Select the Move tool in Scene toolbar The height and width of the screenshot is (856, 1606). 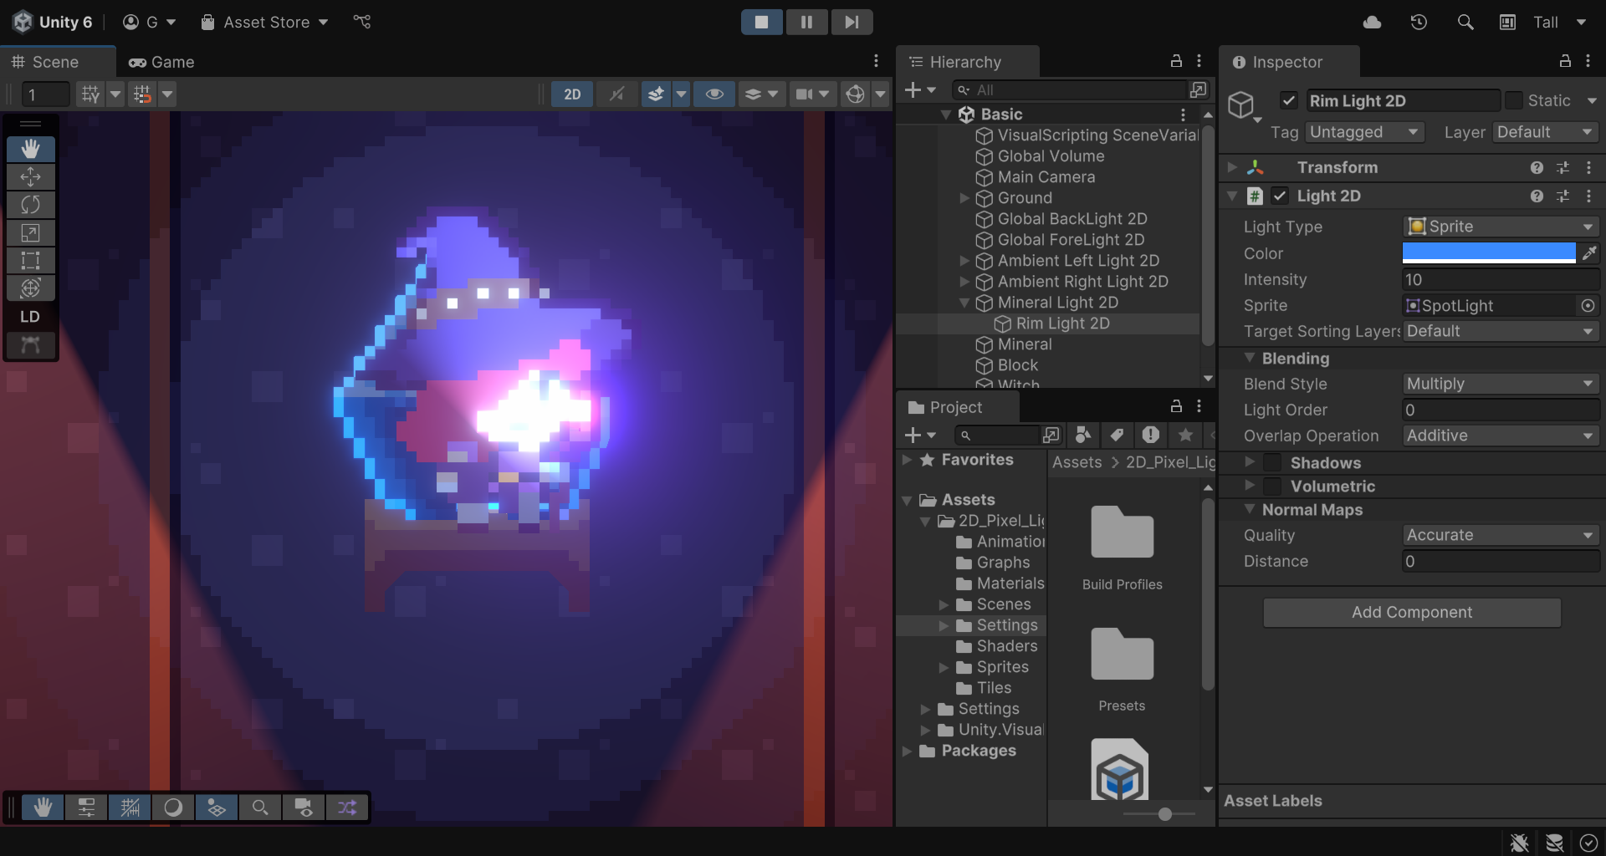coord(30,177)
